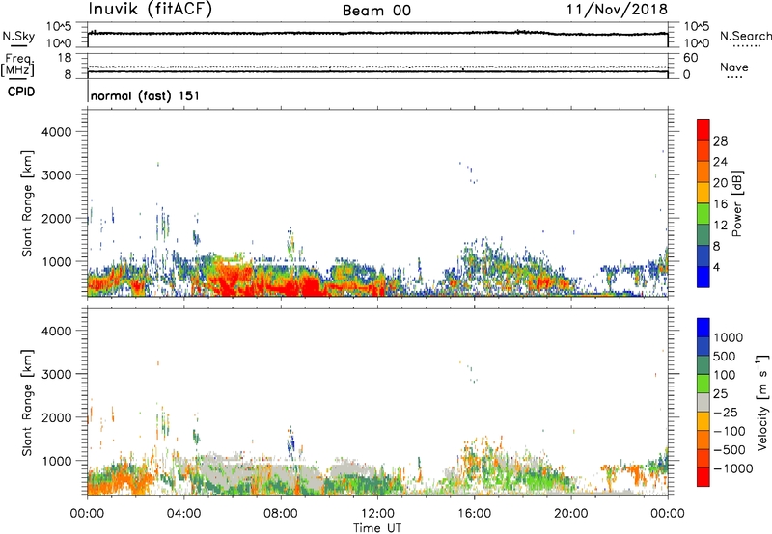The image size is (772, 534).
Task: Click the "CPID" row label
Action: point(21,92)
